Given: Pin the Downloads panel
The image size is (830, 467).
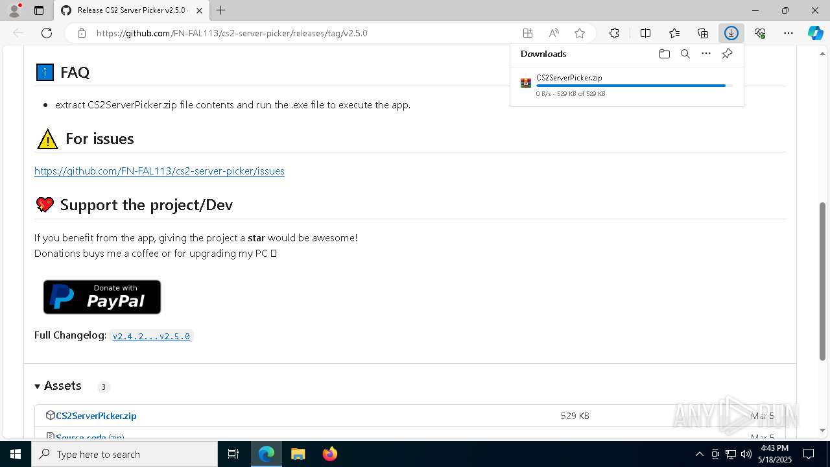Looking at the screenshot, I should coord(728,54).
